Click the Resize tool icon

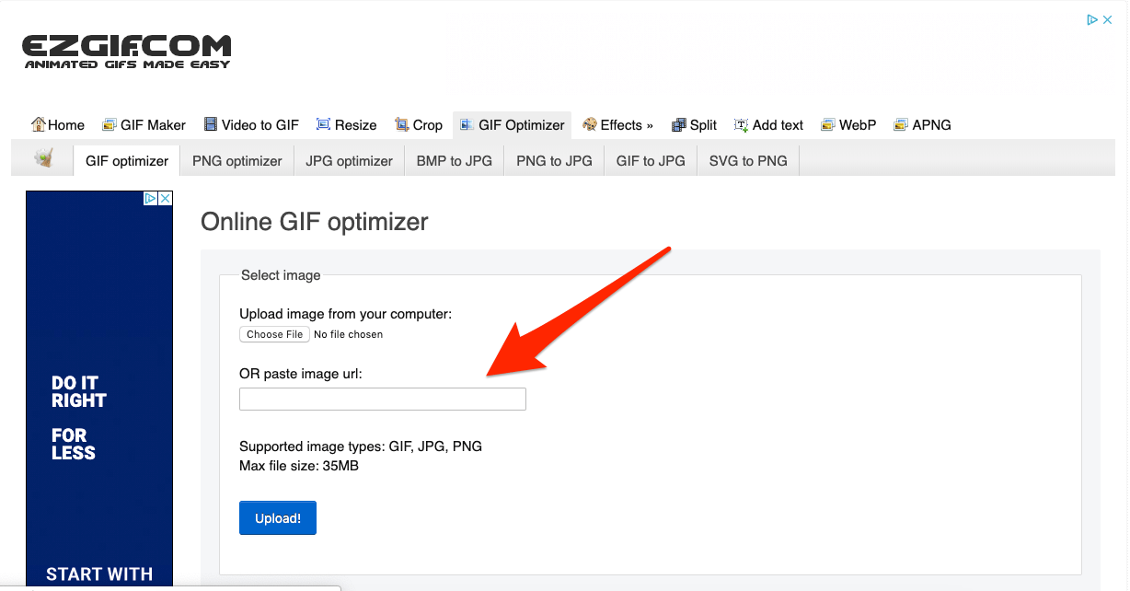(x=323, y=125)
